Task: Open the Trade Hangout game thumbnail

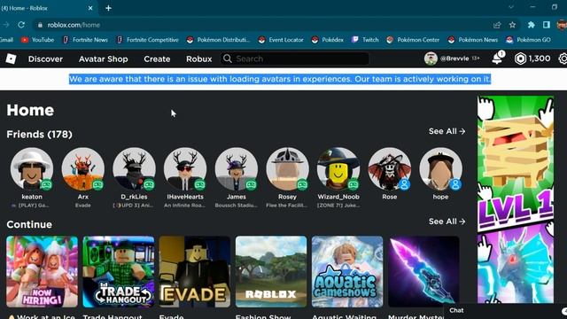Action: point(119,272)
